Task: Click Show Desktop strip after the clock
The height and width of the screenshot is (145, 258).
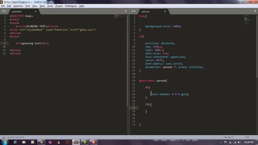Action: [257, 142]
